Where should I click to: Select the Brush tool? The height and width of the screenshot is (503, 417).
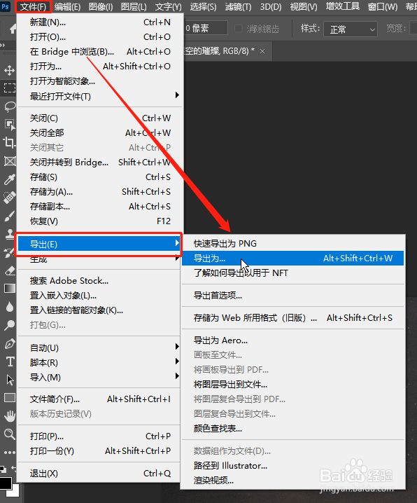(10, 216)
